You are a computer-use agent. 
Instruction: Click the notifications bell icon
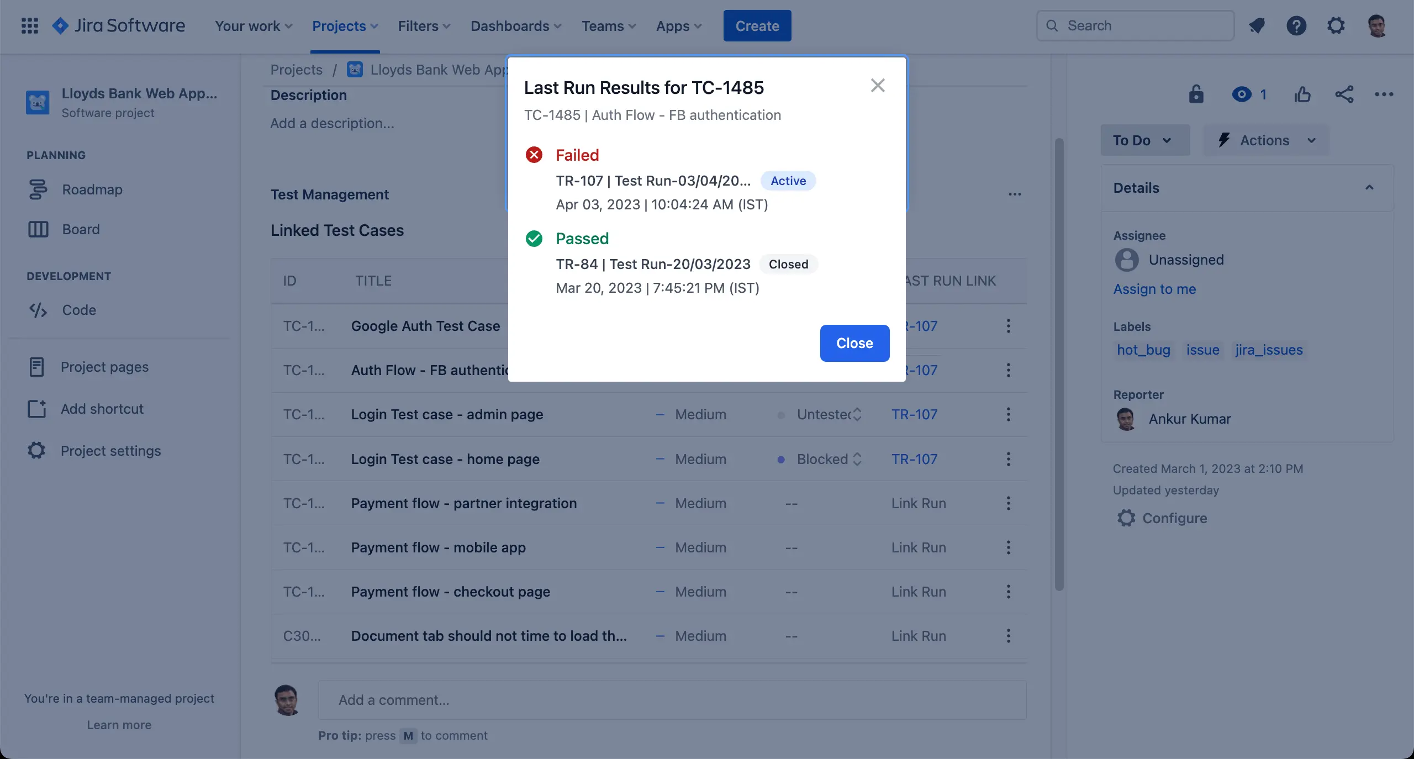1257,26
